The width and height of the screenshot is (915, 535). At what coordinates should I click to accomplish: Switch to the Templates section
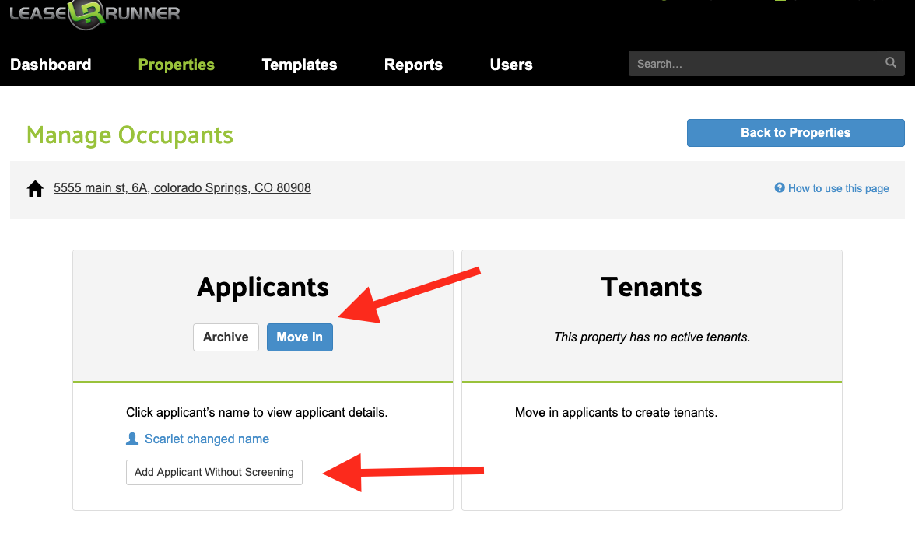[x=299, y=65]
